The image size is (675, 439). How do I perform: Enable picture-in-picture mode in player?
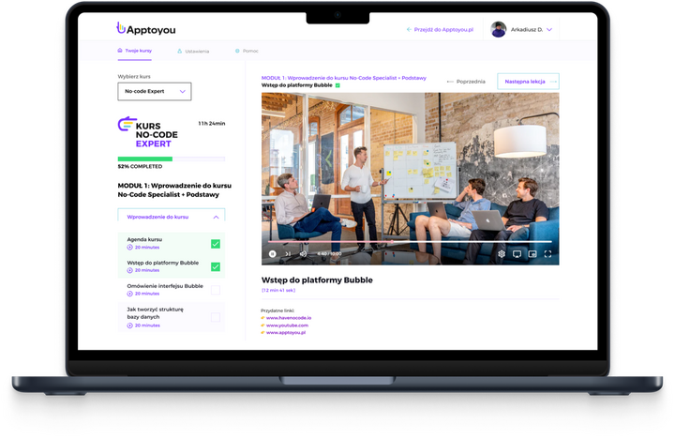click(x=532, y=253)
